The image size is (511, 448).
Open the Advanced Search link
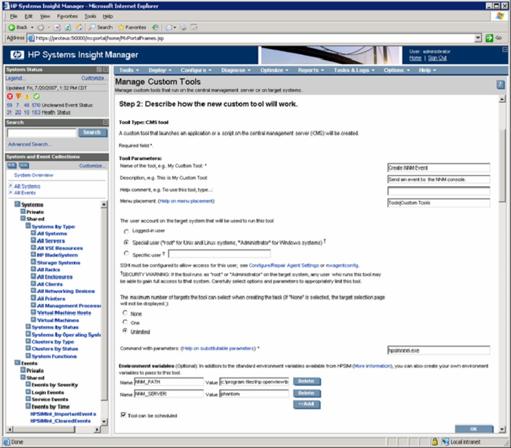29,144
